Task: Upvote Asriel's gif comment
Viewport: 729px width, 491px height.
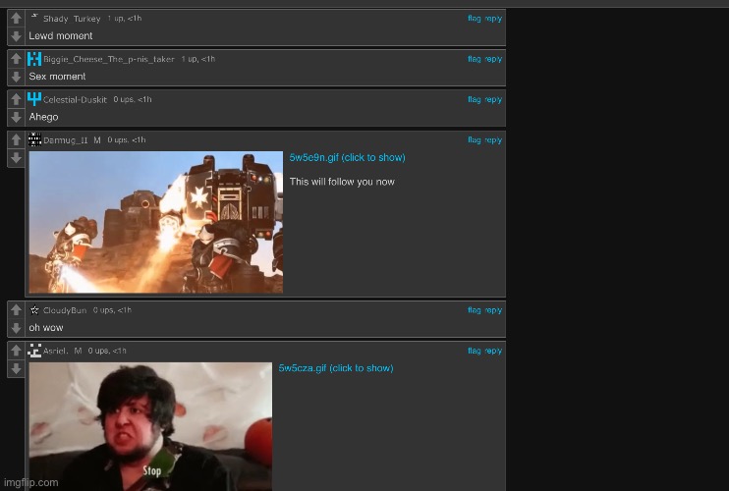Action: (x=17, y=351)
